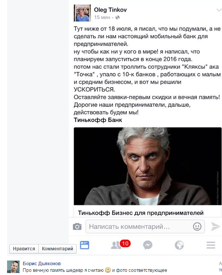Click the public audience globe icon
This screenshot has height=275, width=222.
pyautogui.click(x=118, y=17)
